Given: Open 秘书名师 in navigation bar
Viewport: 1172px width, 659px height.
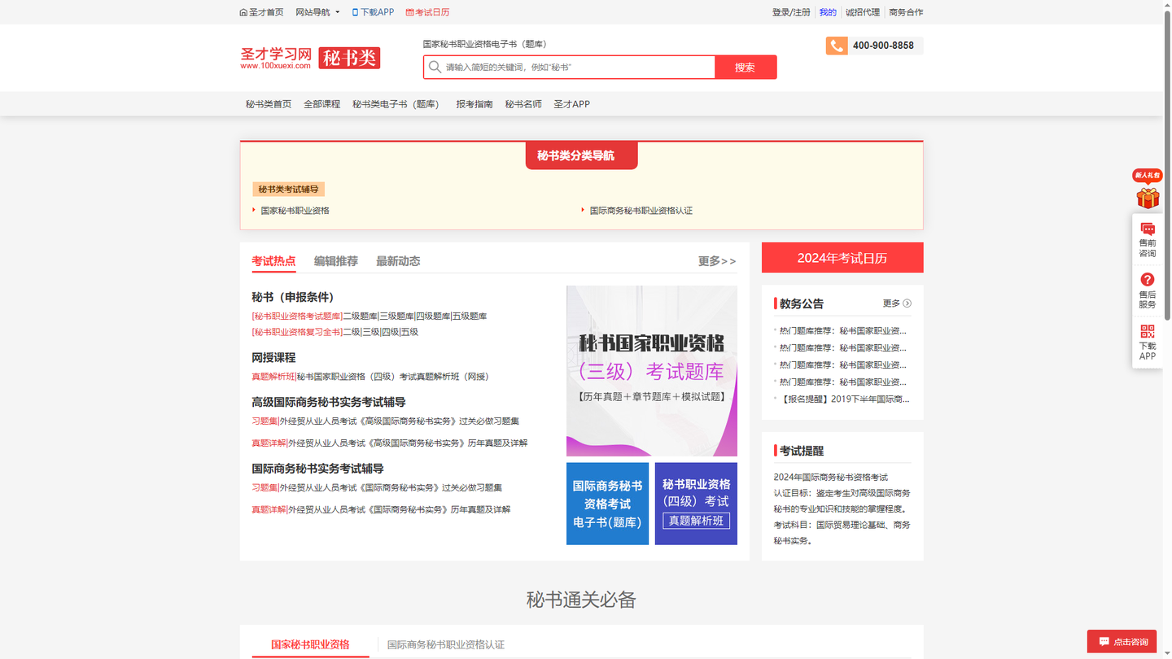Looking at the screenshot, I should coord(523,104).
